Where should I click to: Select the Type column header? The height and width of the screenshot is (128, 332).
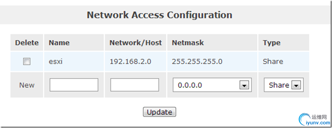click(x=272, y=43)
